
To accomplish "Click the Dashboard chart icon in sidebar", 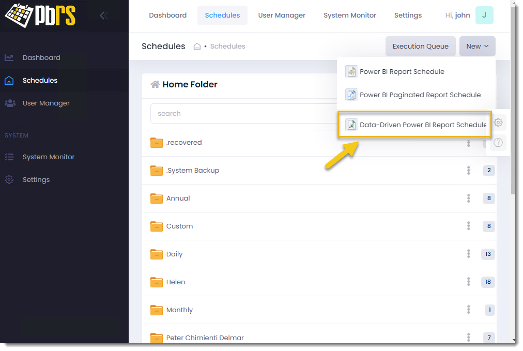I will coord(9,58).
